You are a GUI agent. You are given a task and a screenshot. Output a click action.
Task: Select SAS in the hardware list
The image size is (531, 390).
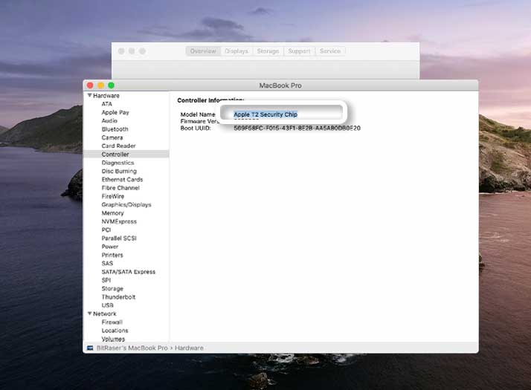tap(107, 264)
